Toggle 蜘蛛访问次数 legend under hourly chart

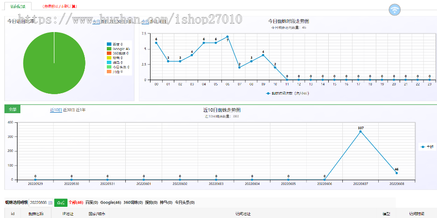tap(287, 93)
